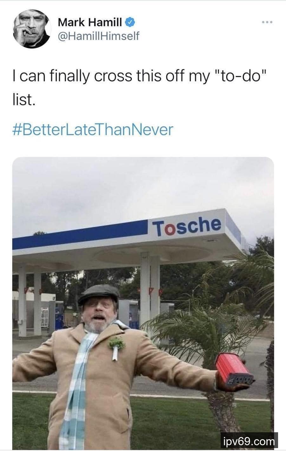The width and height of the screenshot is (286, 456).
Task: Click the Mark Hamill display name
Action: (x=90, y=22)
